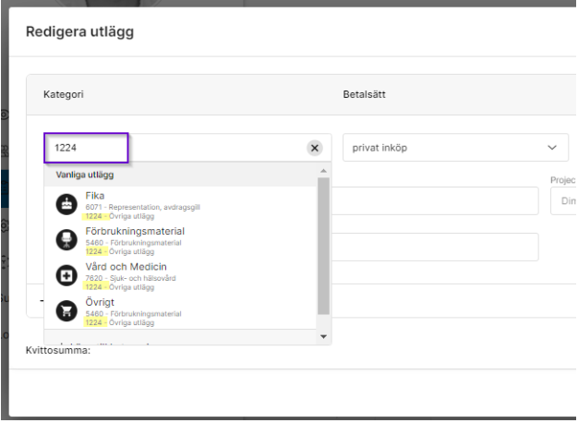Click the Project input field
Image resolution: width=578 pixels, height=423 pixels.
(x=563, y=200)
